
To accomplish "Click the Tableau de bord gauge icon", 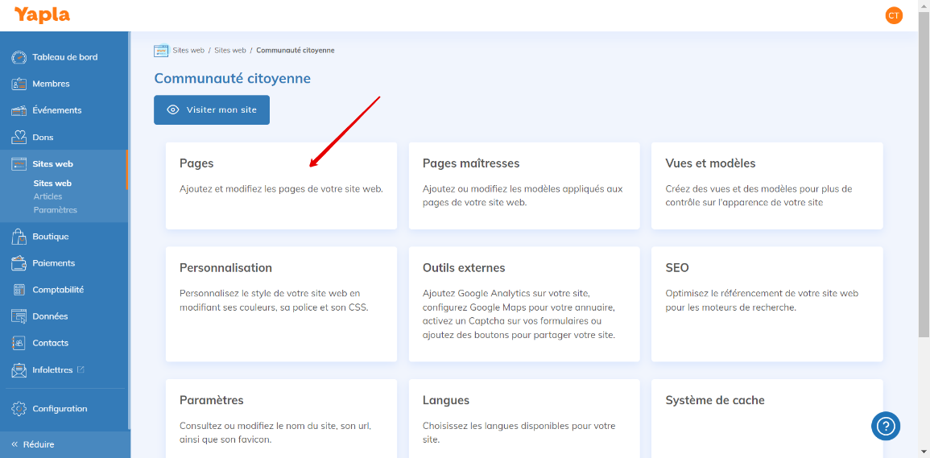I will (19, 57).
